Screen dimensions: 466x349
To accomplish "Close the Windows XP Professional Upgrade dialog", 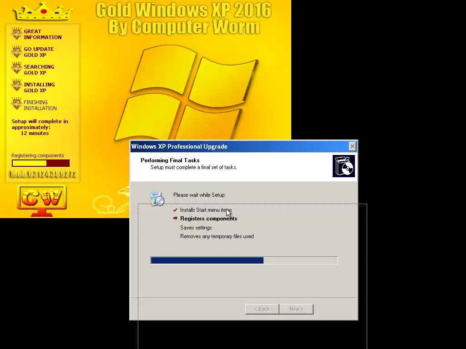I will [352, 146].
